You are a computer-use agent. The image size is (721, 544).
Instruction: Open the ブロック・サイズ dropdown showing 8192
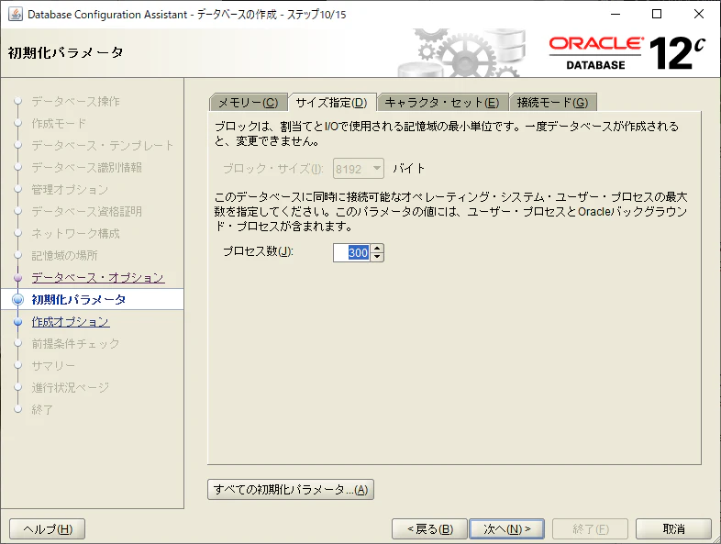click(x=358, y=169)
